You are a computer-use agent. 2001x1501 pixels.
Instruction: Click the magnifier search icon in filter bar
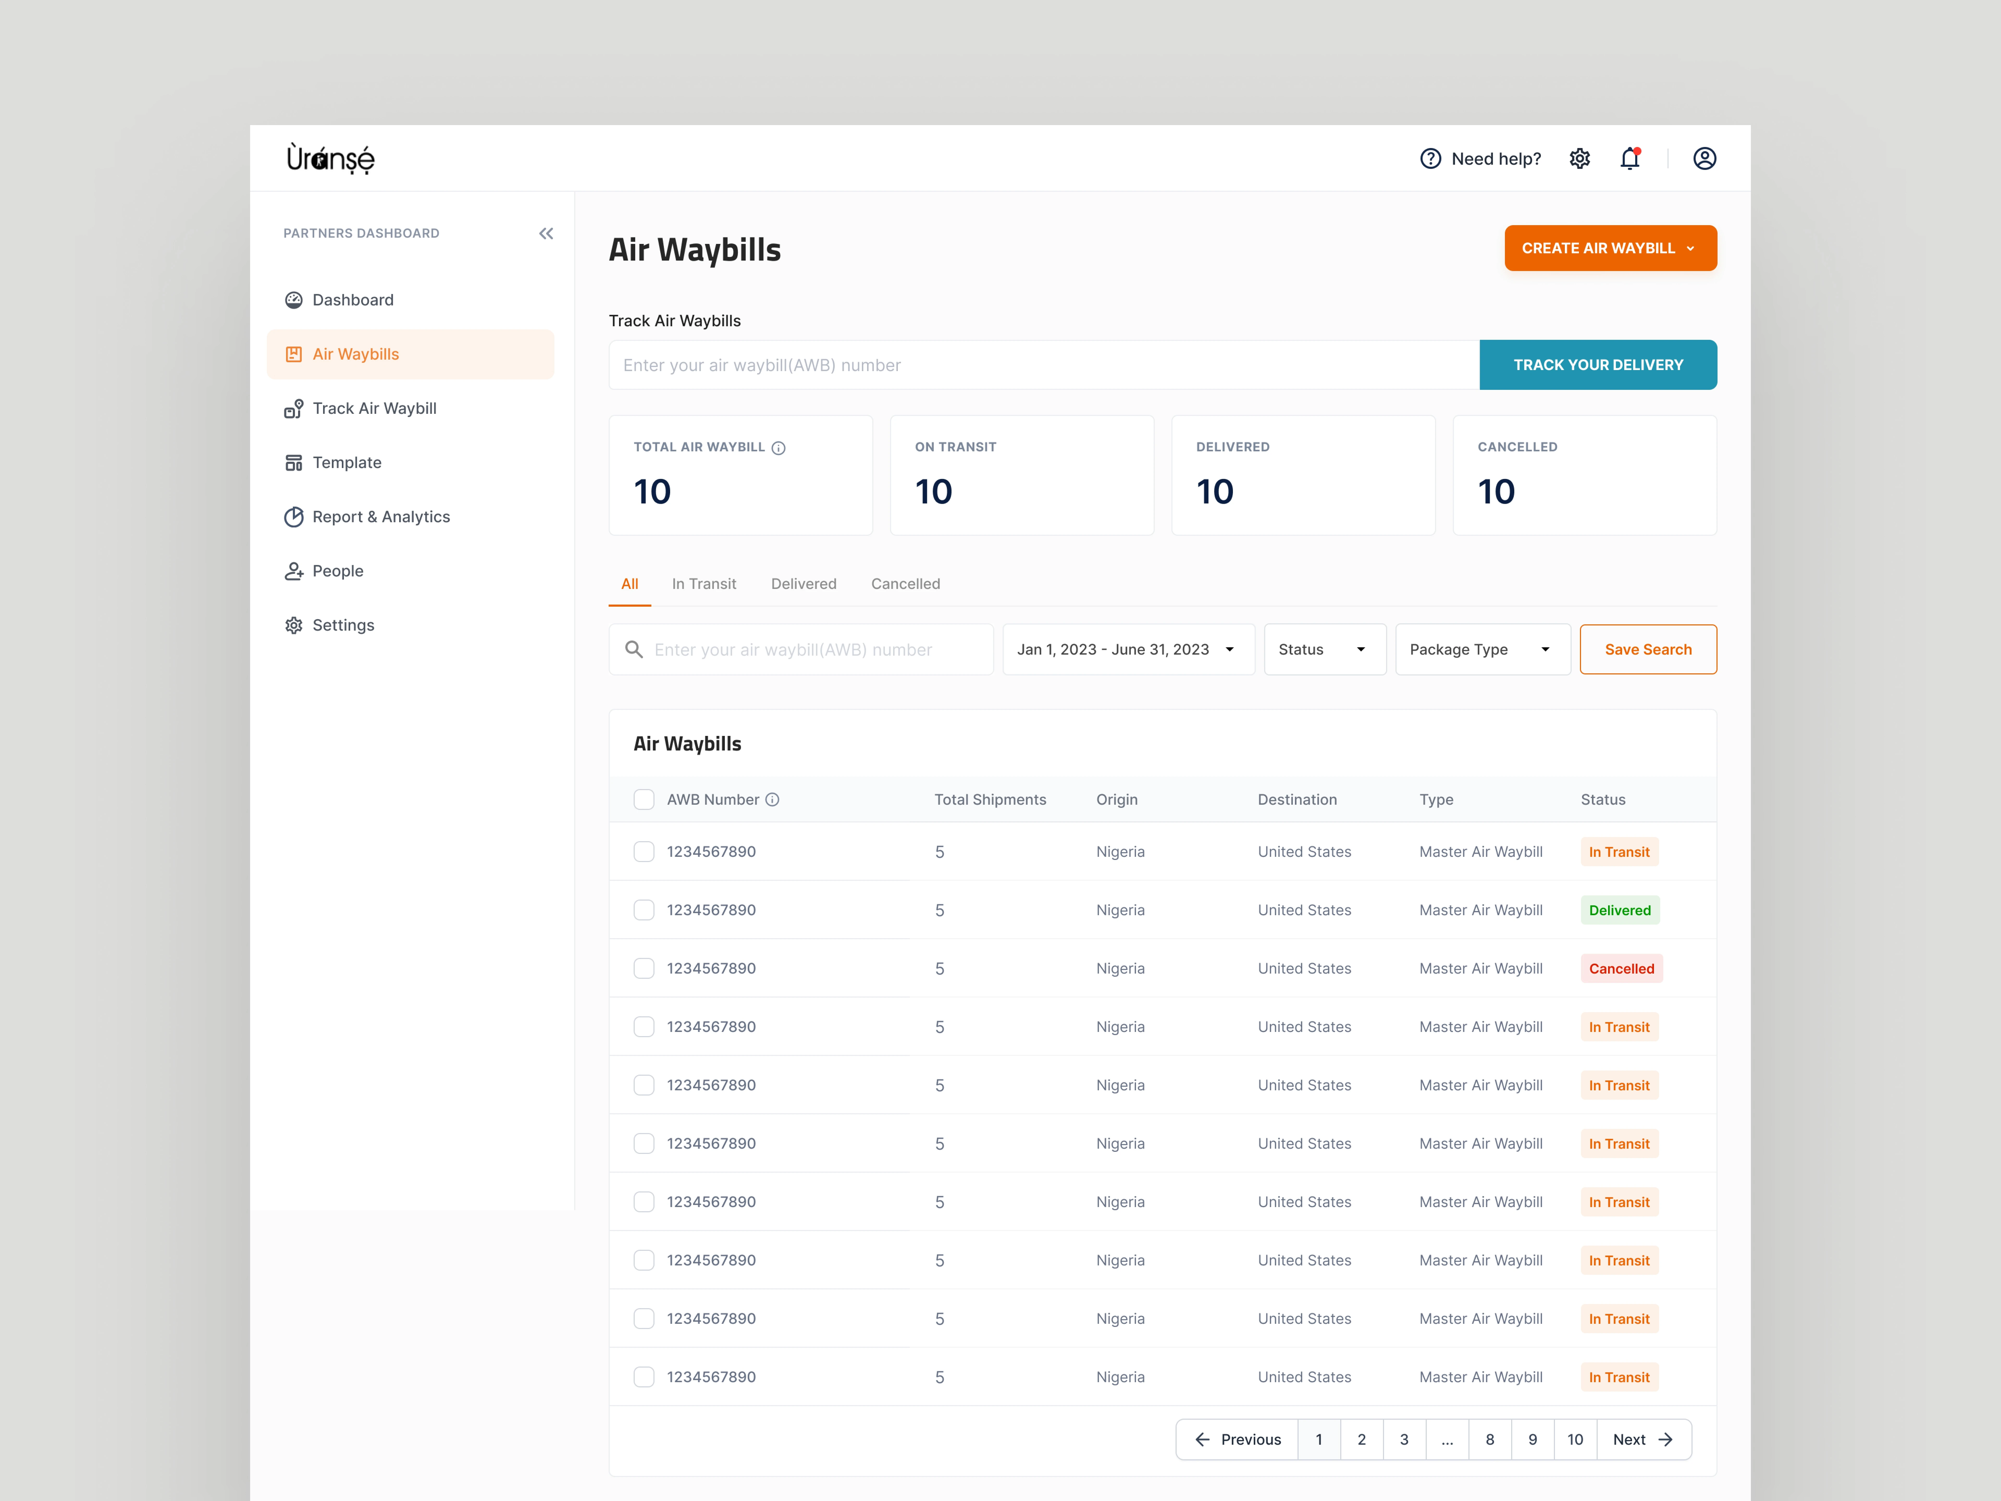[x=634, y=650]
